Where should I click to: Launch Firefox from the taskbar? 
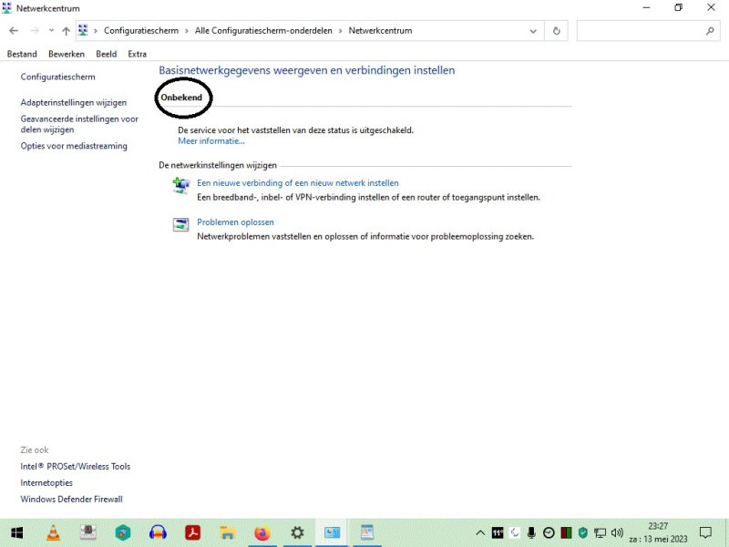click(262, 532)
